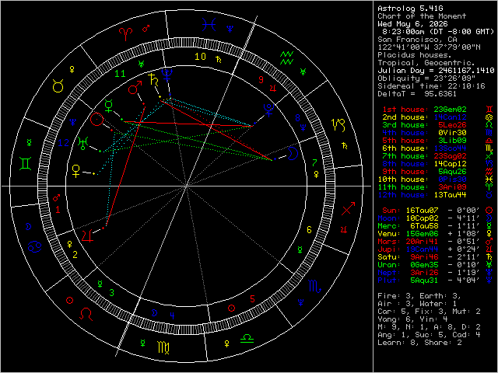Screen dimensions: 498x373
Task: Select the large green Uranus glyph in the wheel
Action: click(x=82, y=143)
